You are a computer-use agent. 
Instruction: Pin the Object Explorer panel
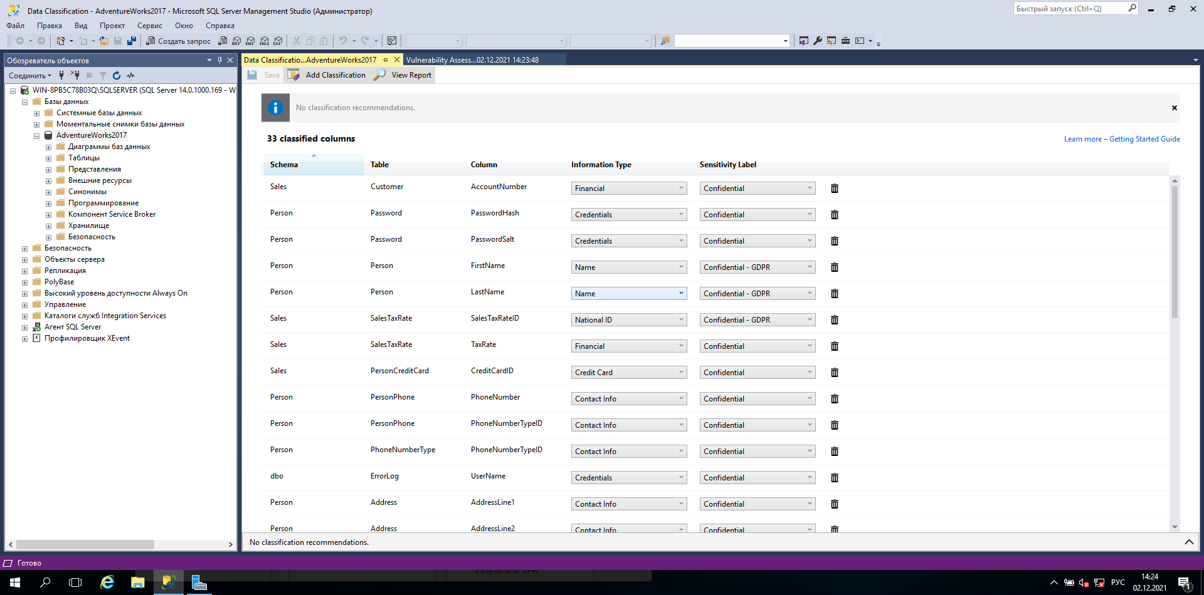click(x=219, y=60)
